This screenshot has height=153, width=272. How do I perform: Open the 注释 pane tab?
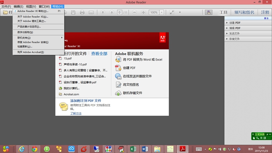click(265, 12)
